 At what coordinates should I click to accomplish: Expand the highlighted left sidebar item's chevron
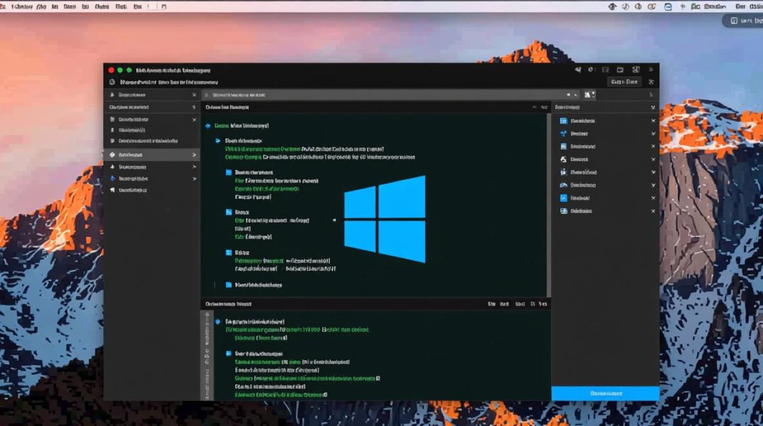point(194,154)
